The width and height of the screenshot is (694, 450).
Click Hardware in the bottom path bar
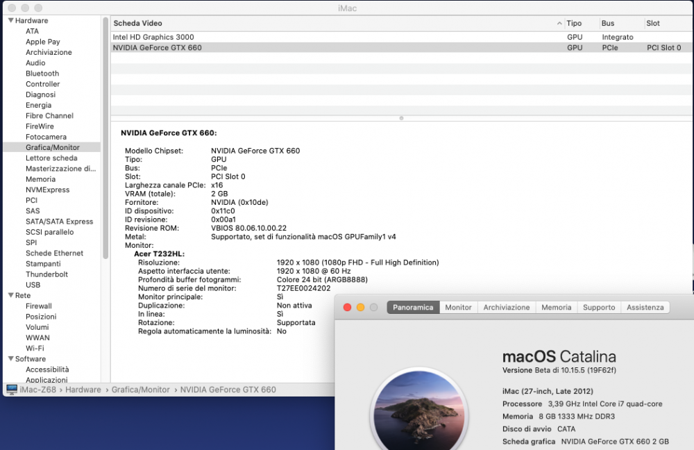tap(83, 390)
